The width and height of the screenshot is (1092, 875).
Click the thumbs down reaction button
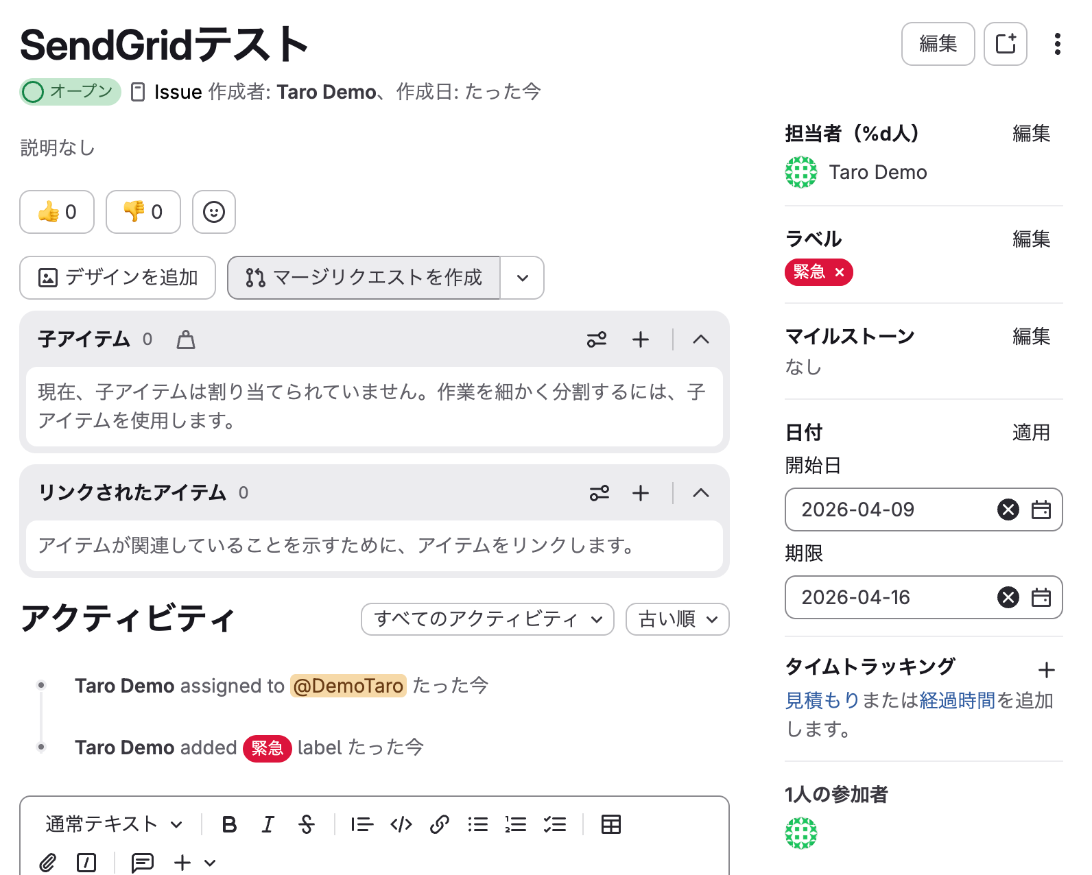(143, 212)
